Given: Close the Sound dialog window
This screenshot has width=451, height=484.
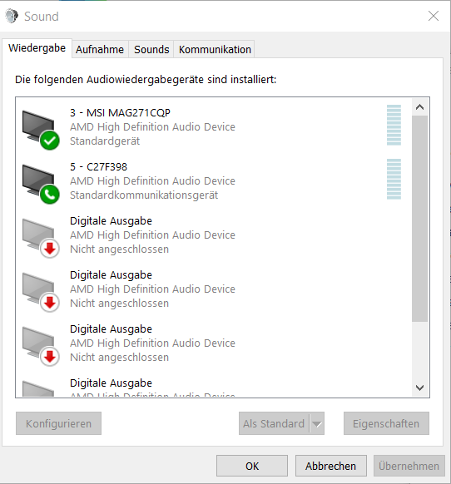Looking at the screenshot, I should [434, 16].
